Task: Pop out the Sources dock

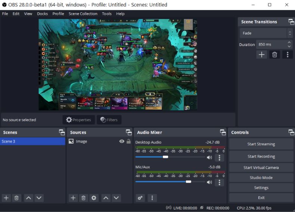Action: tap(129, 132)
